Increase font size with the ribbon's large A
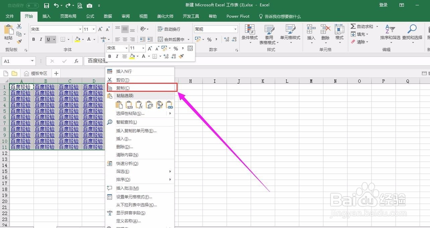The width and height of the screenshot is (430, 228). click(100, 29)
